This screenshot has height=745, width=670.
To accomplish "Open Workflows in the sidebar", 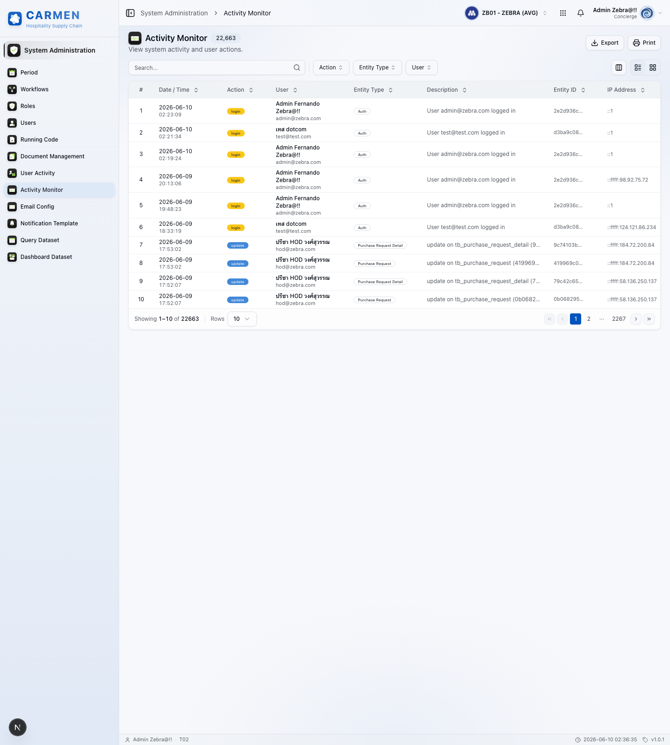I will (60, 89).
